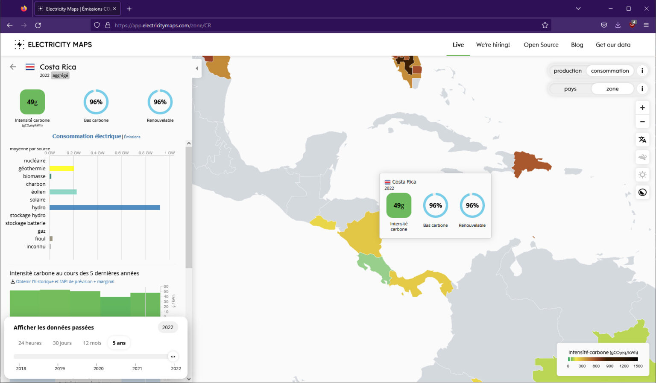The height and width of the screenshot is (383, 656).
Task: Open the language translation selector icon
Action: tap(642, 140)
